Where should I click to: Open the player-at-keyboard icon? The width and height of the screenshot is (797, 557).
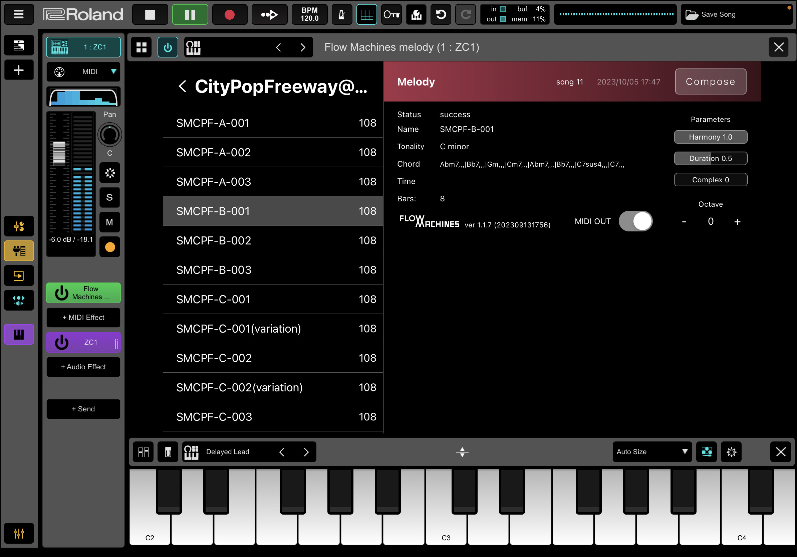(416, 14)
